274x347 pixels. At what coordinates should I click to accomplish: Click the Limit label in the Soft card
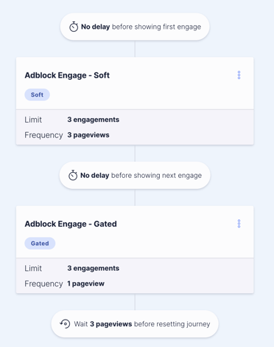point(33,120)
